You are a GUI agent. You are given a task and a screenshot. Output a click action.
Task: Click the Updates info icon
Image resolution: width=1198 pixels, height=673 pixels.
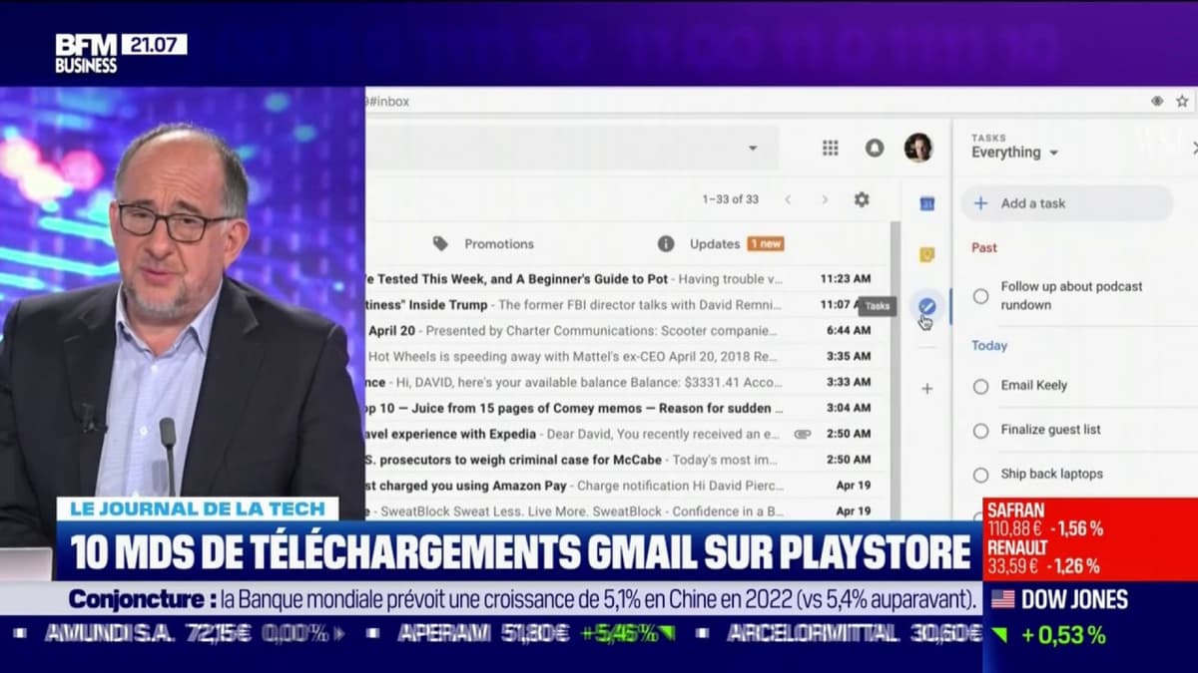pyautogui.click(x=666, y=243)
